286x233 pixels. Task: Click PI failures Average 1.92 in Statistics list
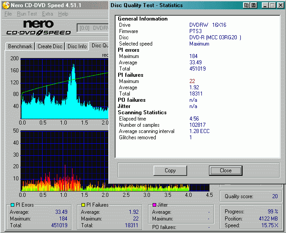coord(194,87)
